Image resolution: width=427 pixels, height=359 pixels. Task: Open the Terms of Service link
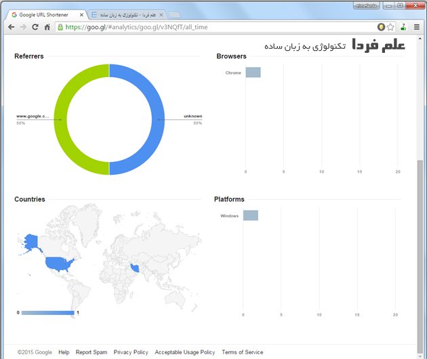click(x=242, y=352)
